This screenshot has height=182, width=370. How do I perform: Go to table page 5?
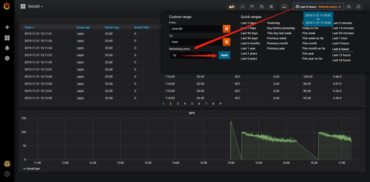tap(192, 104)
